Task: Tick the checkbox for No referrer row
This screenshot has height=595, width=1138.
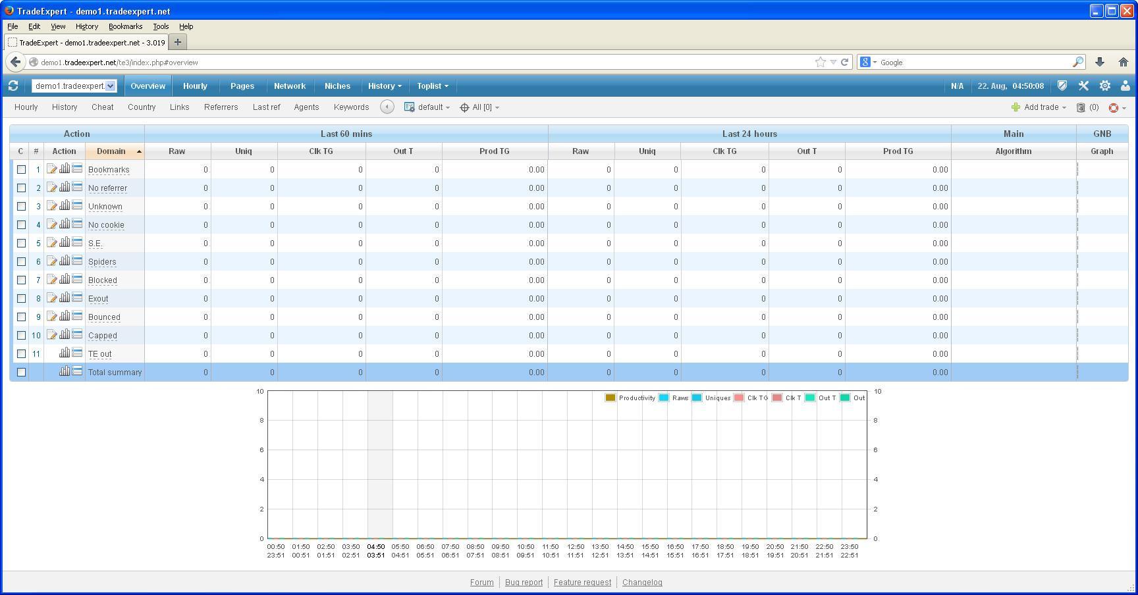Action: point(21,188)
